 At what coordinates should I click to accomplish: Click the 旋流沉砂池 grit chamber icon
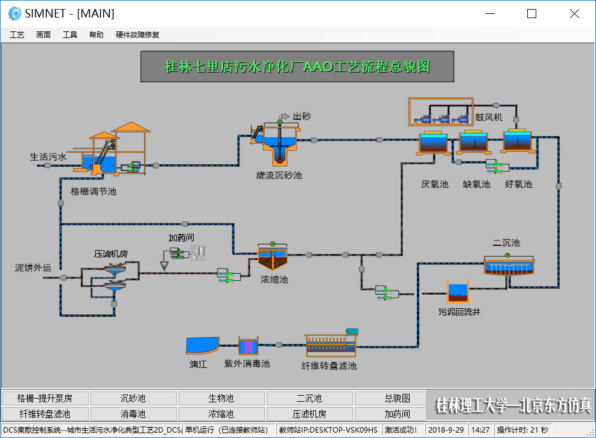(x=280, y=144)
